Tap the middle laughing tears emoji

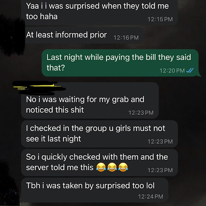tap(112, 167)
